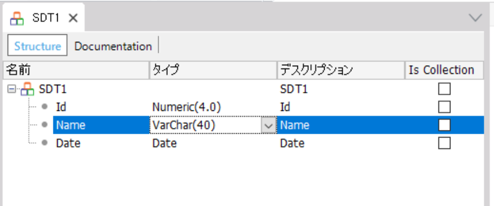
Task: Select the SDT1 root node name
Action: pyautogui.click(x=53, y=90)
